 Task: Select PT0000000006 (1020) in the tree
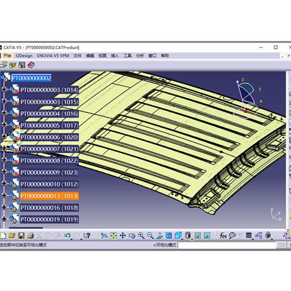pos(49,137)
